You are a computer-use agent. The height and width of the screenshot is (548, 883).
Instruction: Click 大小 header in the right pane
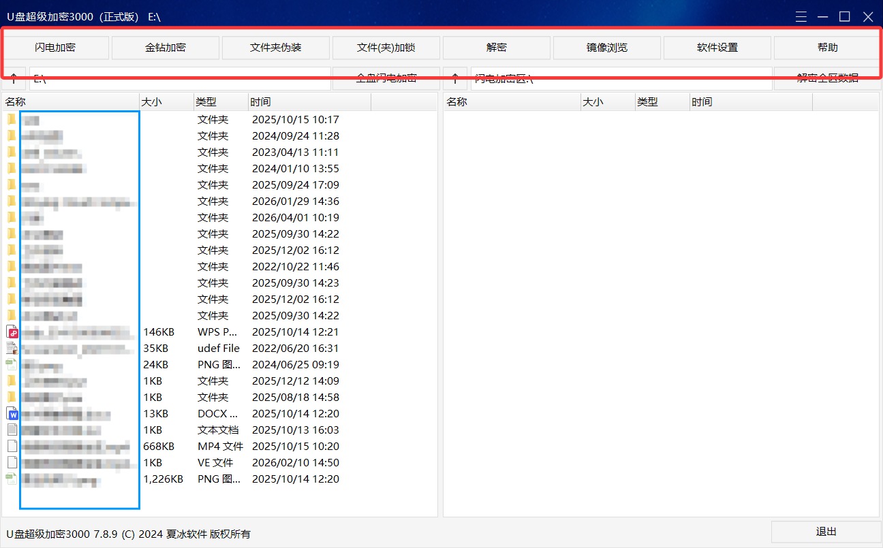[x=608, y=102]
